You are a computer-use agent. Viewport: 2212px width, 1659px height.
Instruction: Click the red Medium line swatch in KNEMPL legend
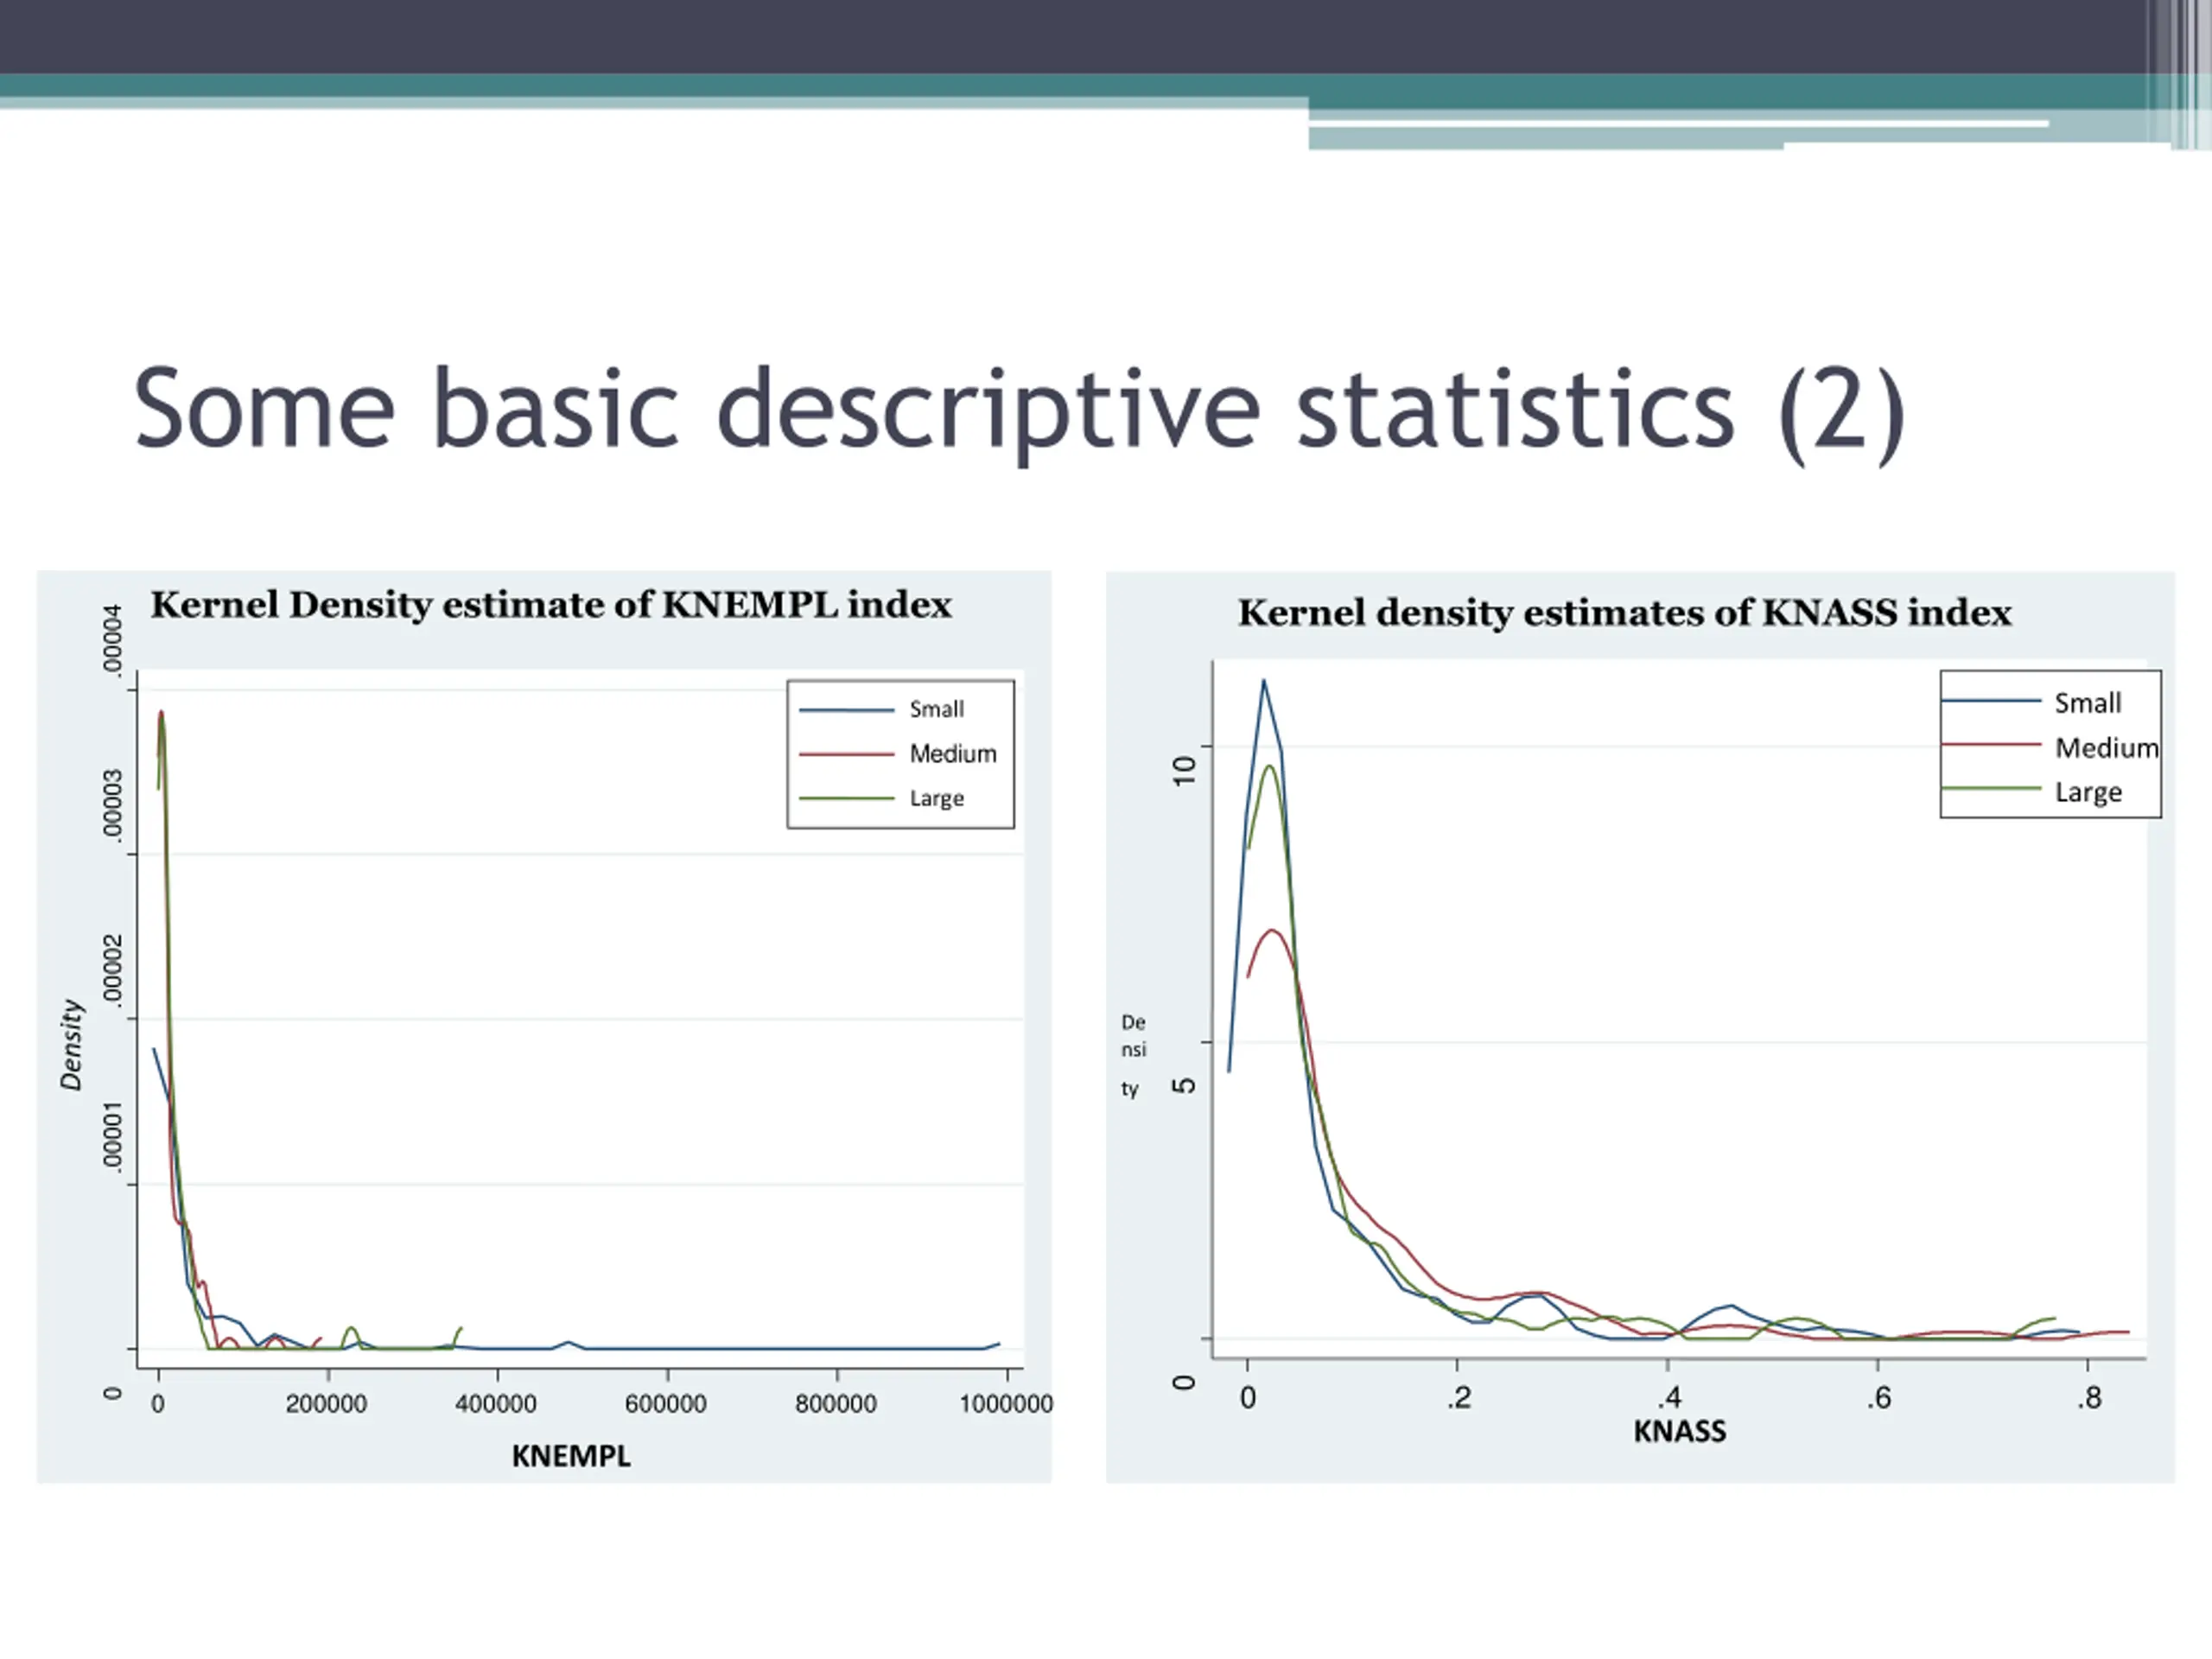[x=846, y=754]
